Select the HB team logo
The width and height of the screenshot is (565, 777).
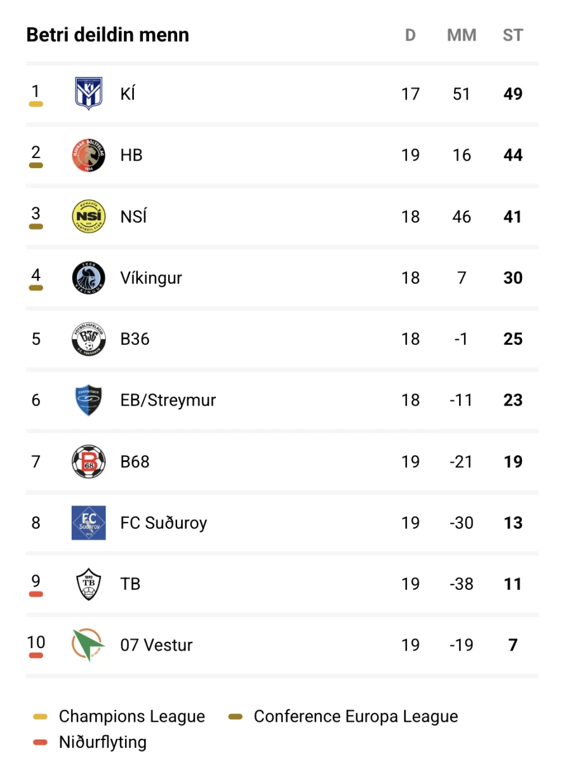88,155
